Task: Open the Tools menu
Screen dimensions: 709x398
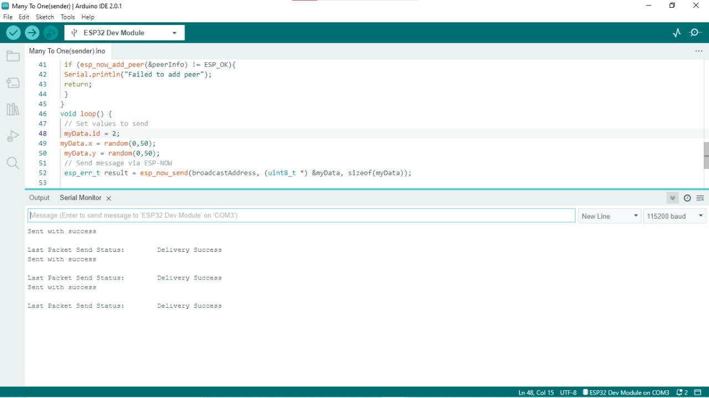Action: click(x=68, y=17)
